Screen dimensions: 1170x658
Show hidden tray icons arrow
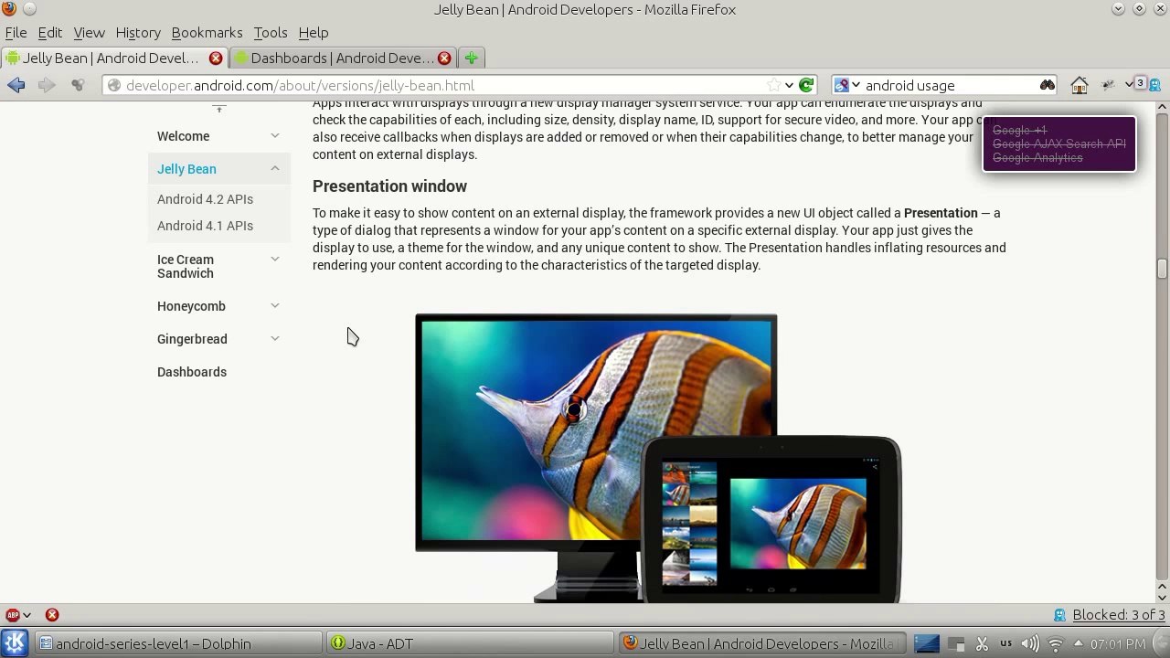[1078, 642]
